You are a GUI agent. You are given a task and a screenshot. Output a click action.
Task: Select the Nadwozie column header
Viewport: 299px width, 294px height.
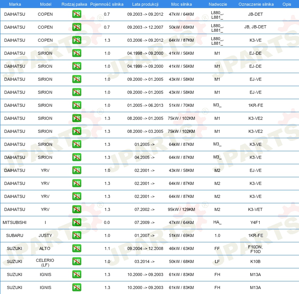point(218,4)
